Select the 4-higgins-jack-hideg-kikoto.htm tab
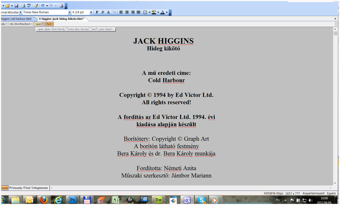 [61, 19]
